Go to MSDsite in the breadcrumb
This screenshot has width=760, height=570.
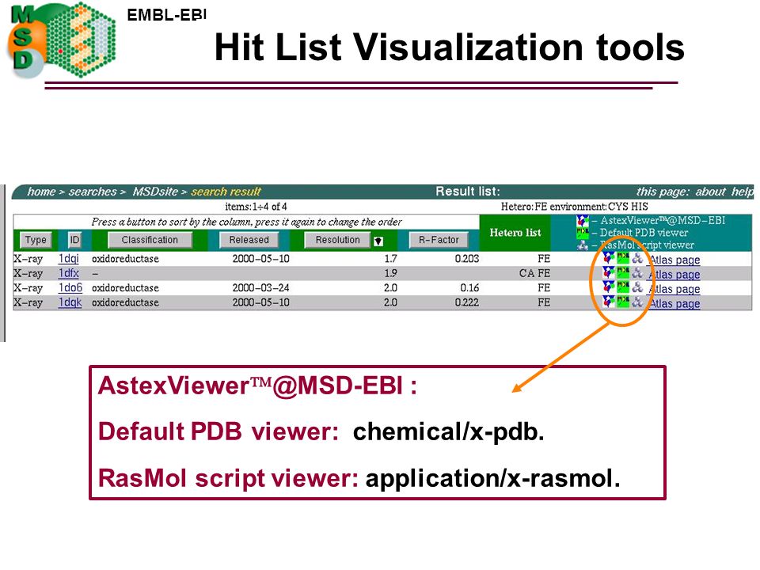pos(155,192)
